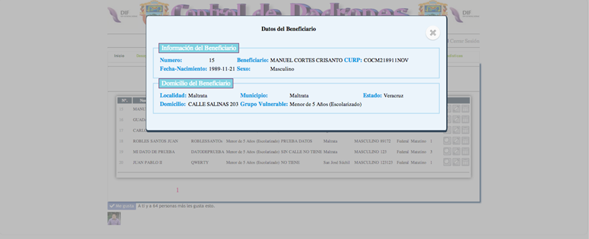Click PRUEBA DATOS cell in row 18

click(296, 141)
